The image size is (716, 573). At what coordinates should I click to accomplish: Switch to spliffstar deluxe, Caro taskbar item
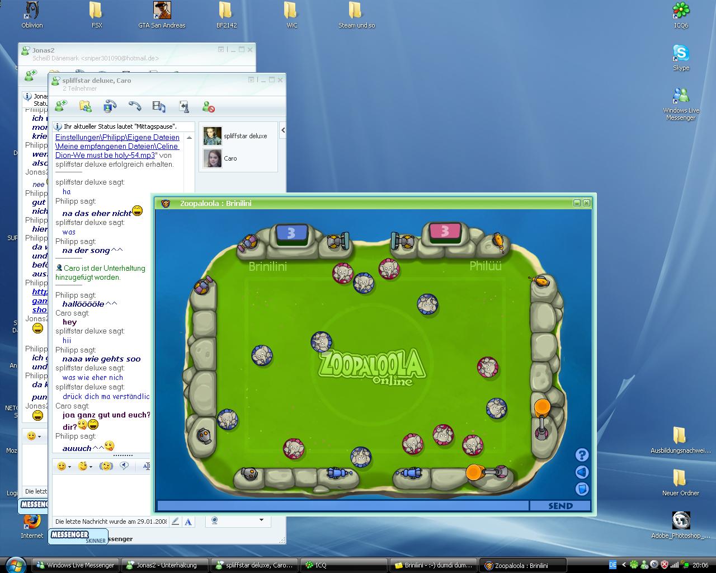(x=254, y=565)
